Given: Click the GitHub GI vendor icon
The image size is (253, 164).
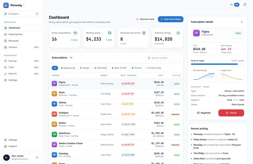Looking at the screenshot, I should (x=54, y=104).
